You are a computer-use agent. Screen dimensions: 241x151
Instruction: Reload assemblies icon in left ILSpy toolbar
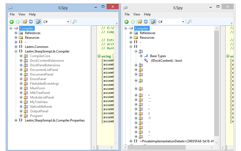coord(31,22)
